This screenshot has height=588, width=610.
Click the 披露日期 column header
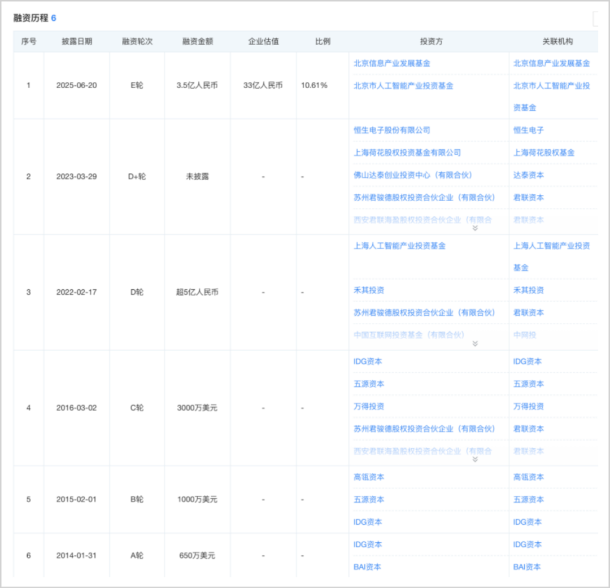pos(77,41)
